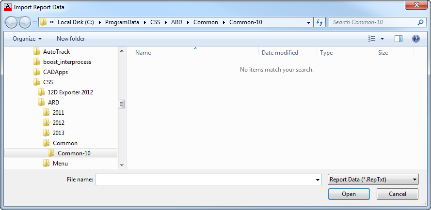This screenshot has width=431, height=210.
Task: Click the AutoTrack folder icon
Action: click(x=36, y=52)
